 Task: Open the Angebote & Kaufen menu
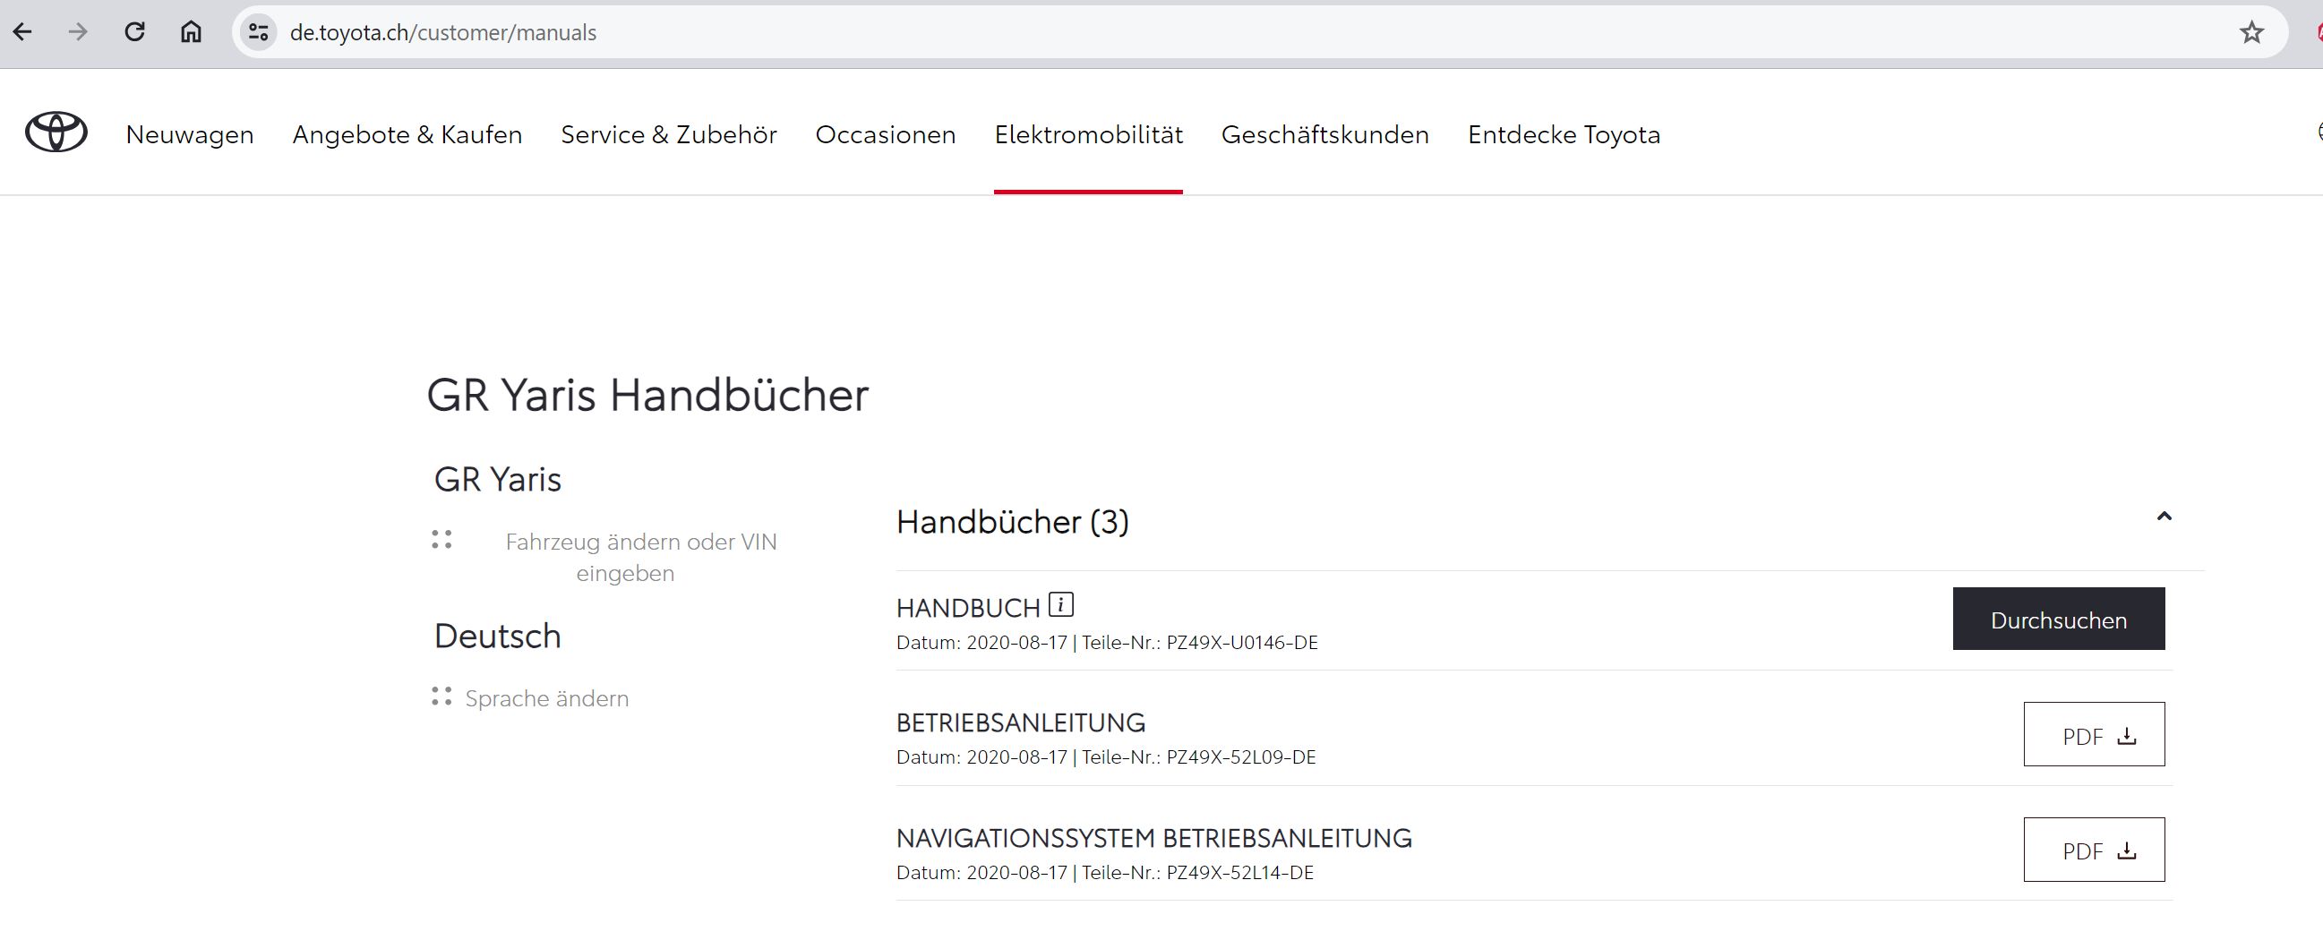point(407,134)
